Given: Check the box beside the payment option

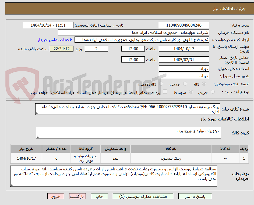Looking at the screenshot, I should pos(165,91).
